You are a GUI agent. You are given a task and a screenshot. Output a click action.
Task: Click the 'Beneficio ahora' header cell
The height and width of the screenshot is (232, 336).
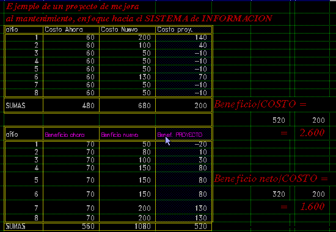[71, 134]
